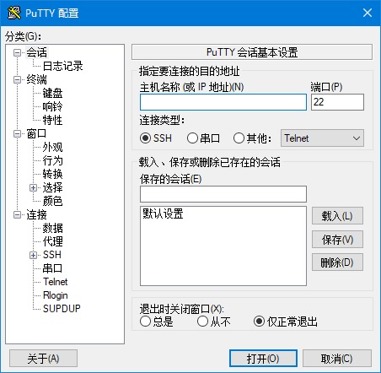Open 颜色 settings category

52,201
